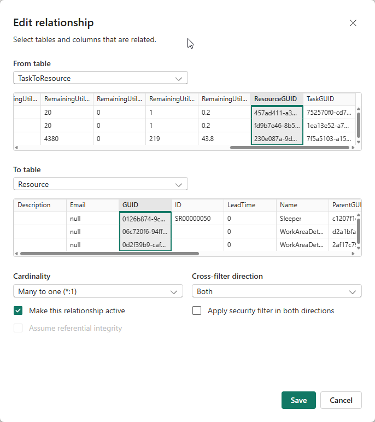Click the ID column header
Viewport: 375px width, 422px height.
click(x=197, y=205)
